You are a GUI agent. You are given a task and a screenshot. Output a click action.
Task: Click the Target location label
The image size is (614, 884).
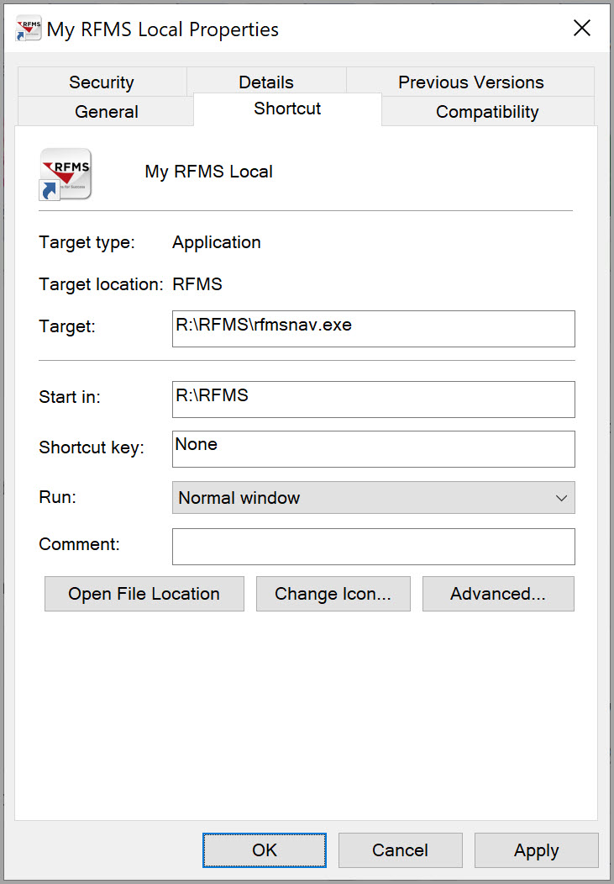coord(102,284)
